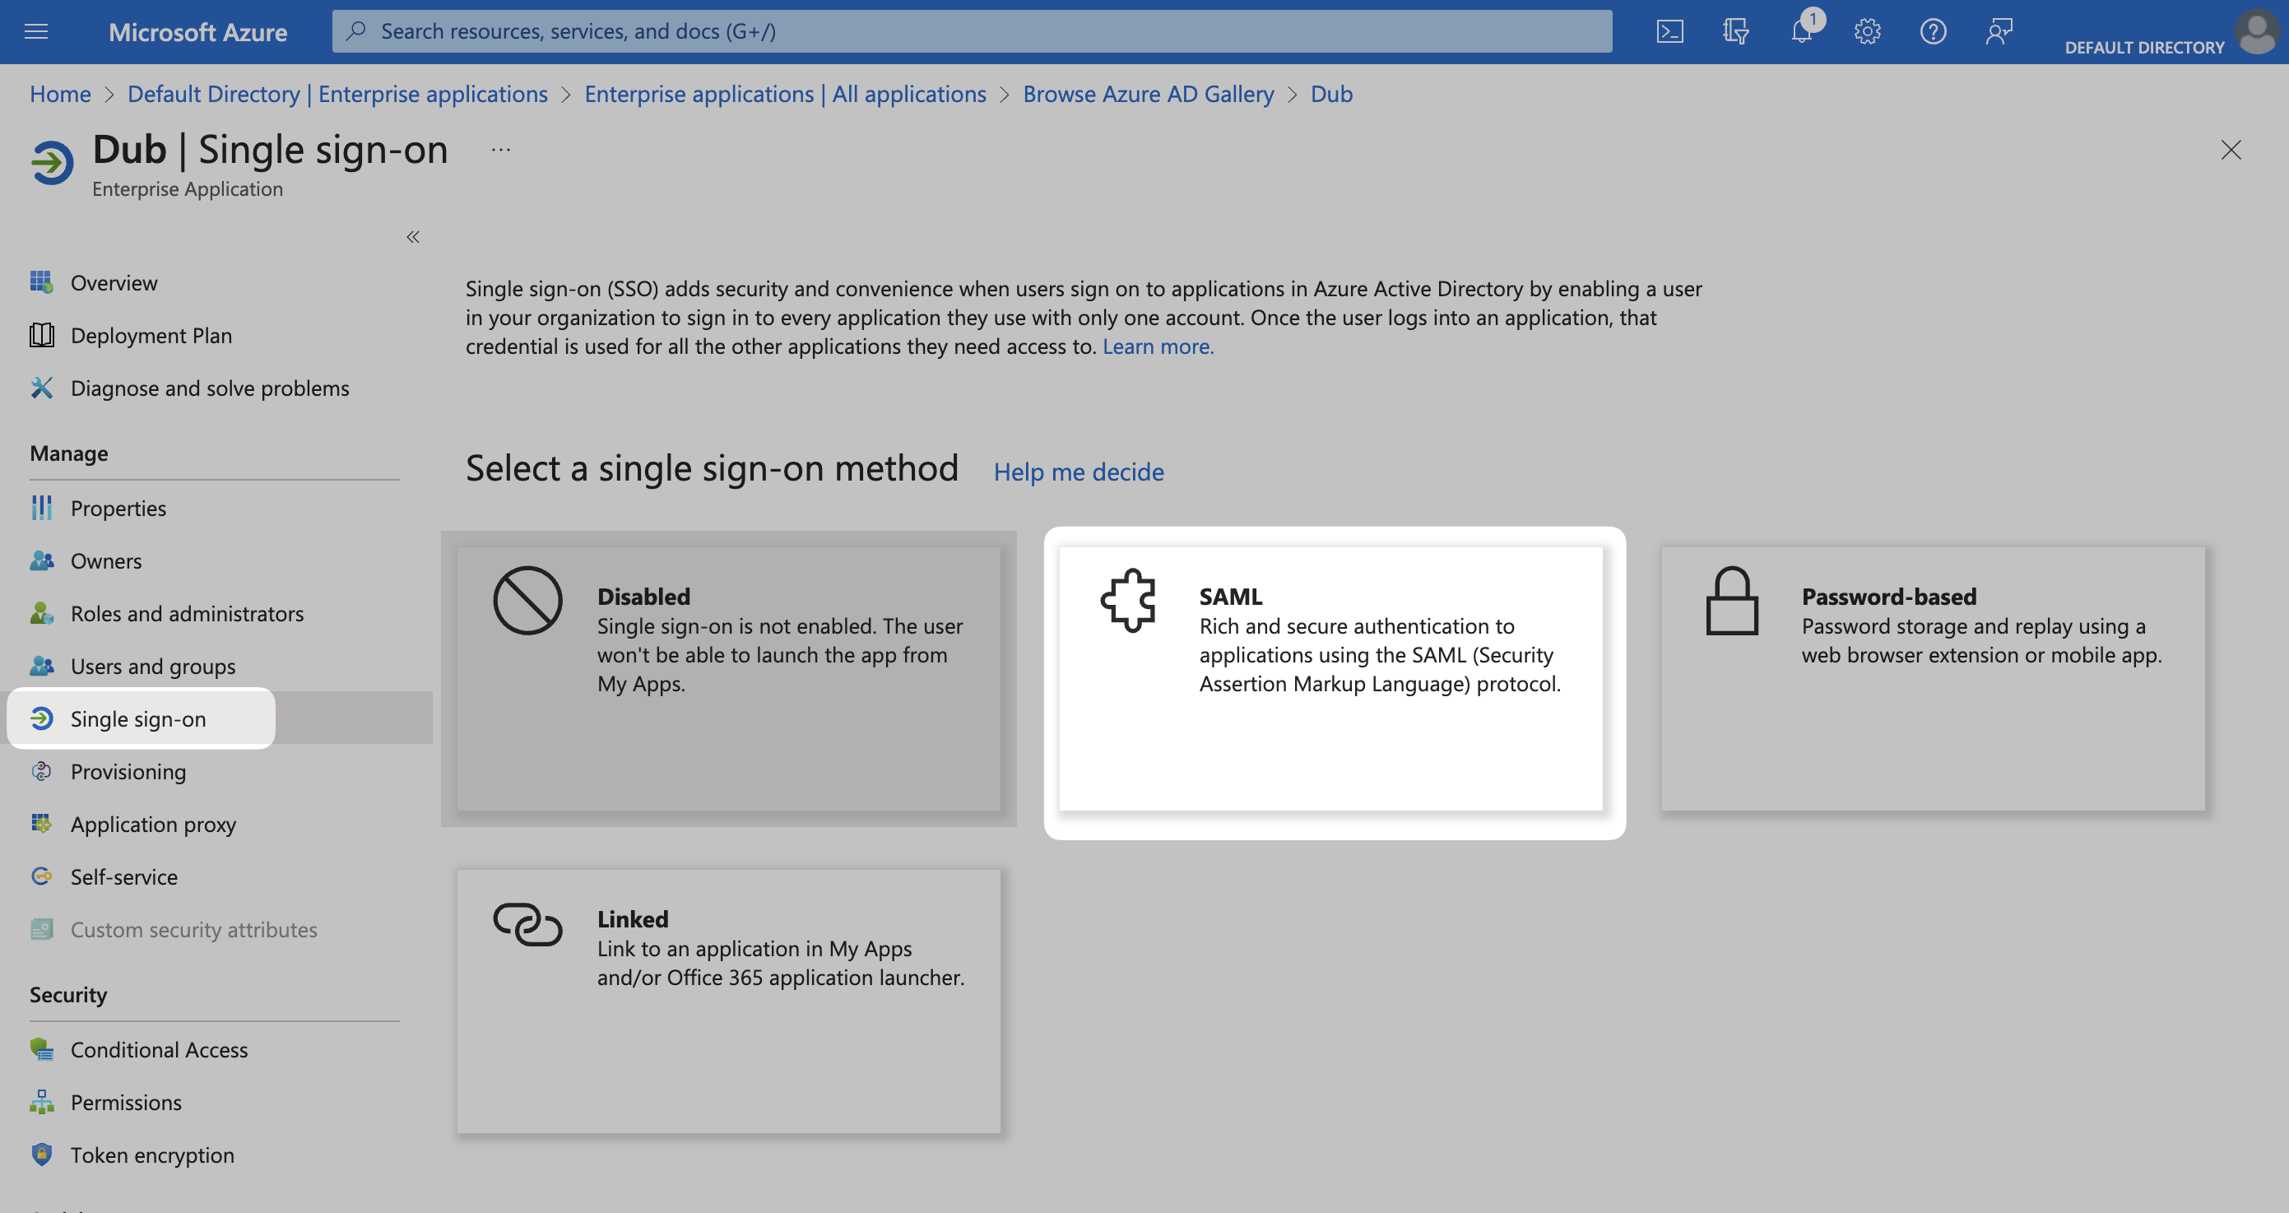Collapse the left navigation pane
The image size is (2289, 1213).
click(412, 236)
